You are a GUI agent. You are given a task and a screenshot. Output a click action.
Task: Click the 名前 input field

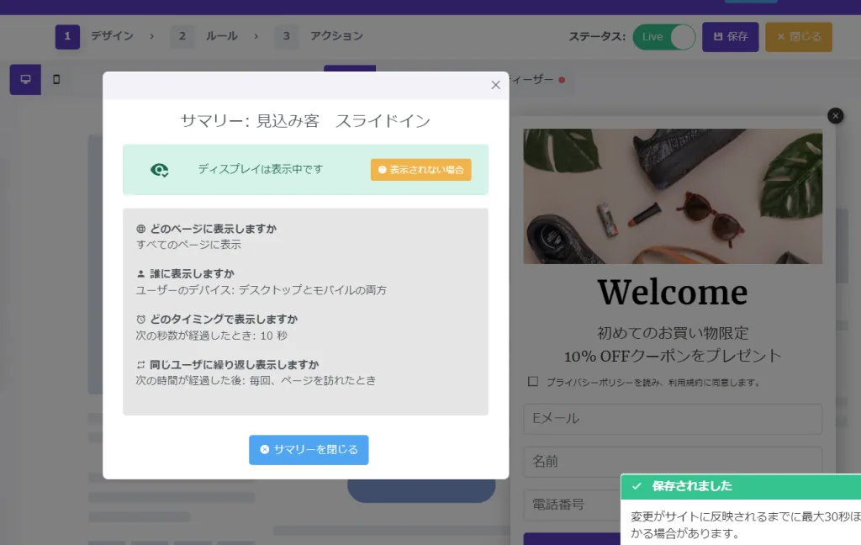[673, 462]
